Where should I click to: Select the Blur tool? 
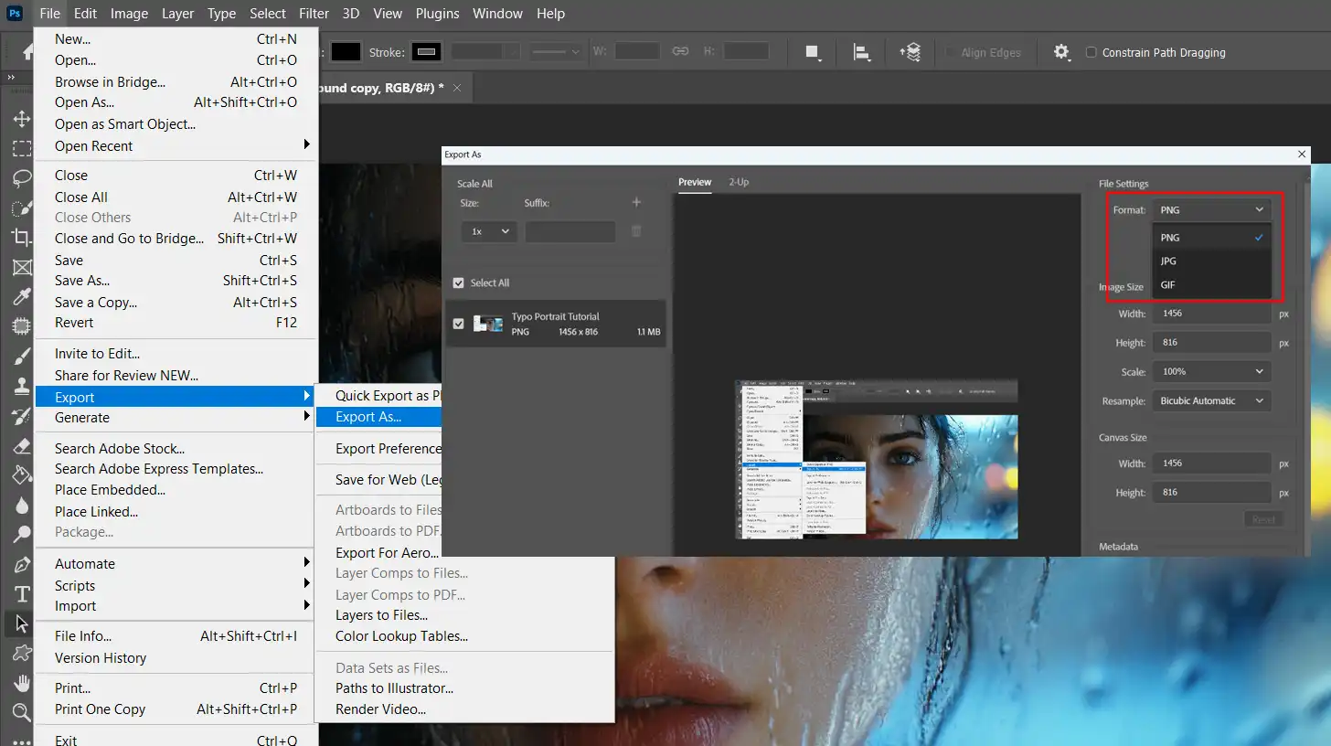click(21, 505)
